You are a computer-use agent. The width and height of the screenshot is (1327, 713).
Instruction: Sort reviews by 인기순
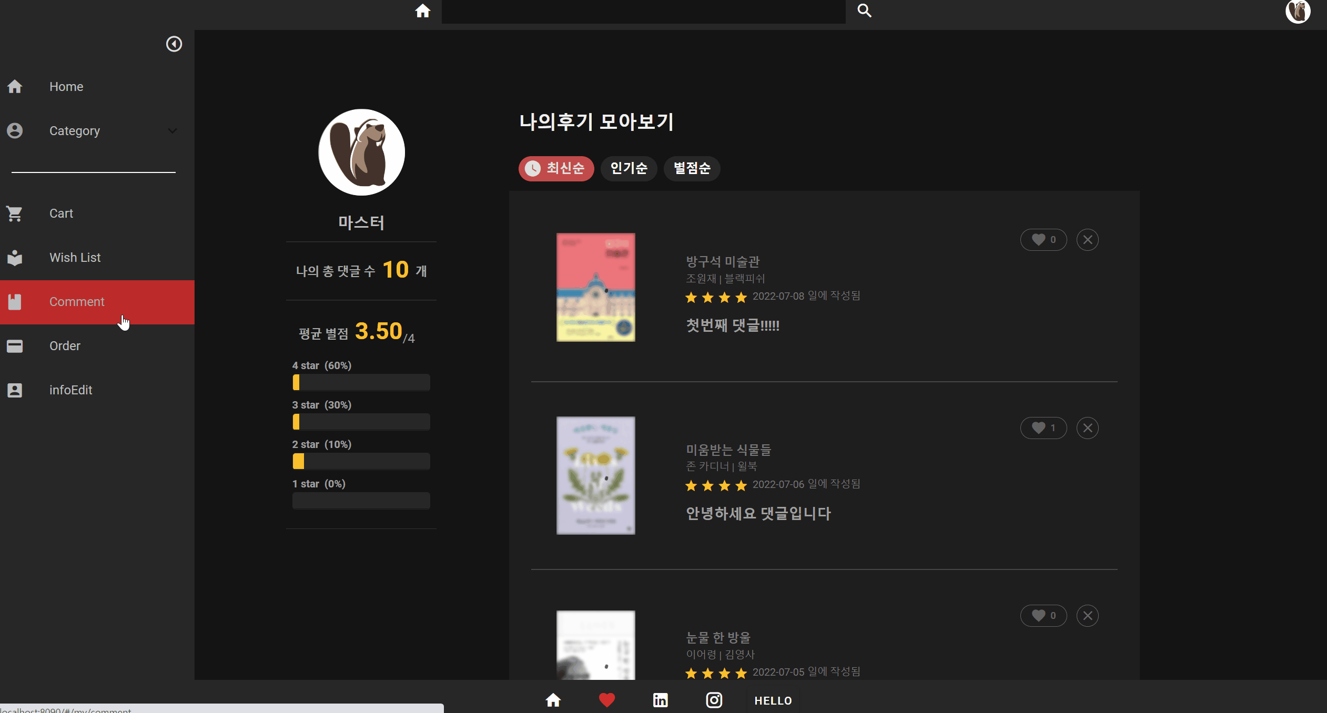[629, 168]
